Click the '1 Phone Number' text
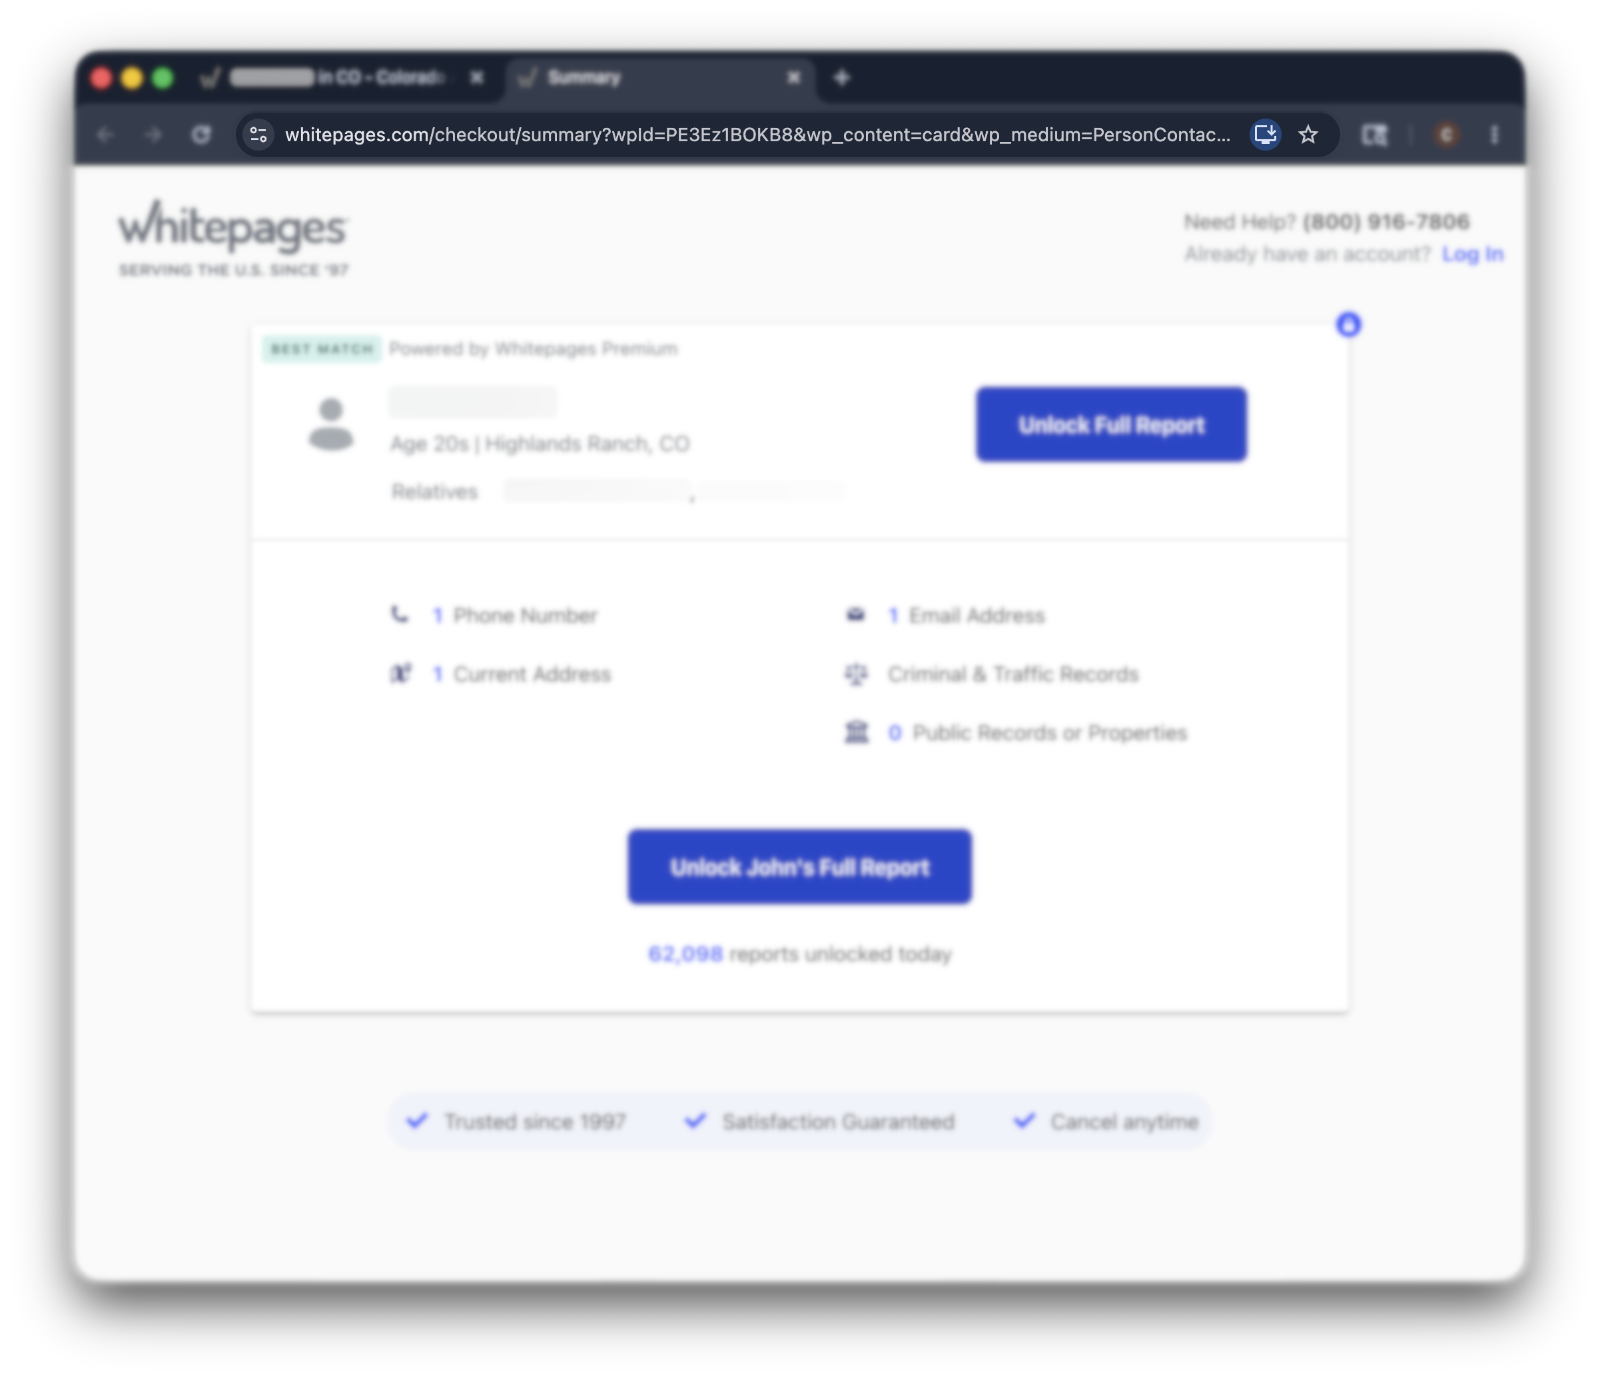This screenshot has width=1600, height=1379. click(x=514, y=616)
